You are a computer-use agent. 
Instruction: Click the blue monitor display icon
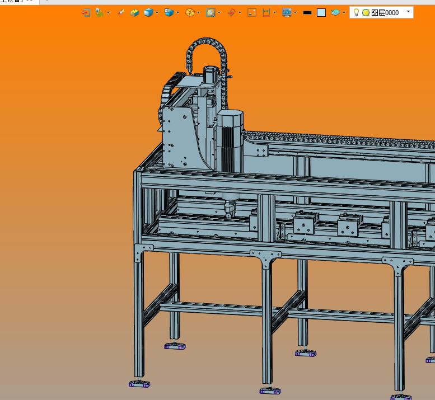pos(287,13)
